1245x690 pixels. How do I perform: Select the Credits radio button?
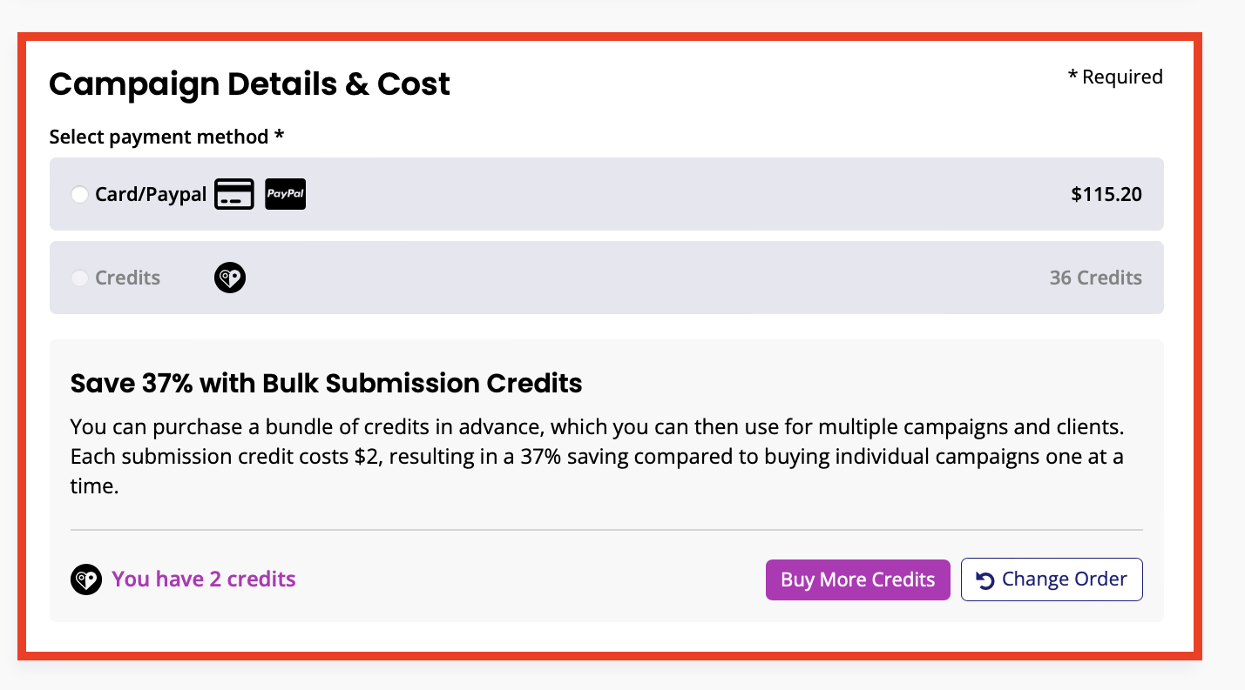[79, 278]
